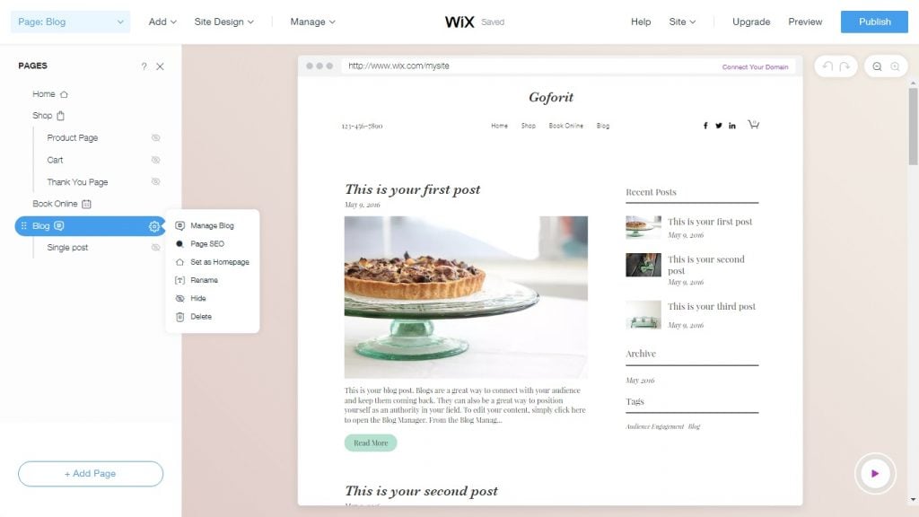Click the Publish button

[874, 22]
